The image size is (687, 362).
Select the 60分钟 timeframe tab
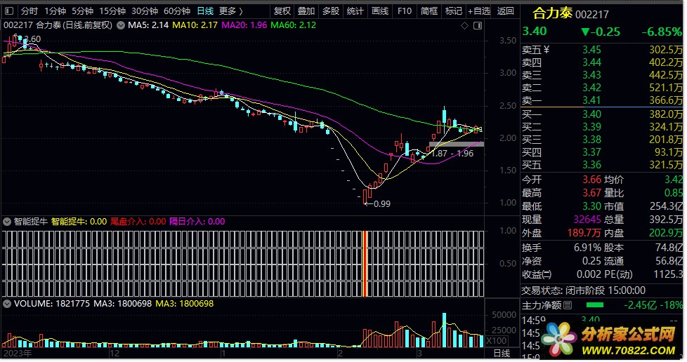coord(176,11)
